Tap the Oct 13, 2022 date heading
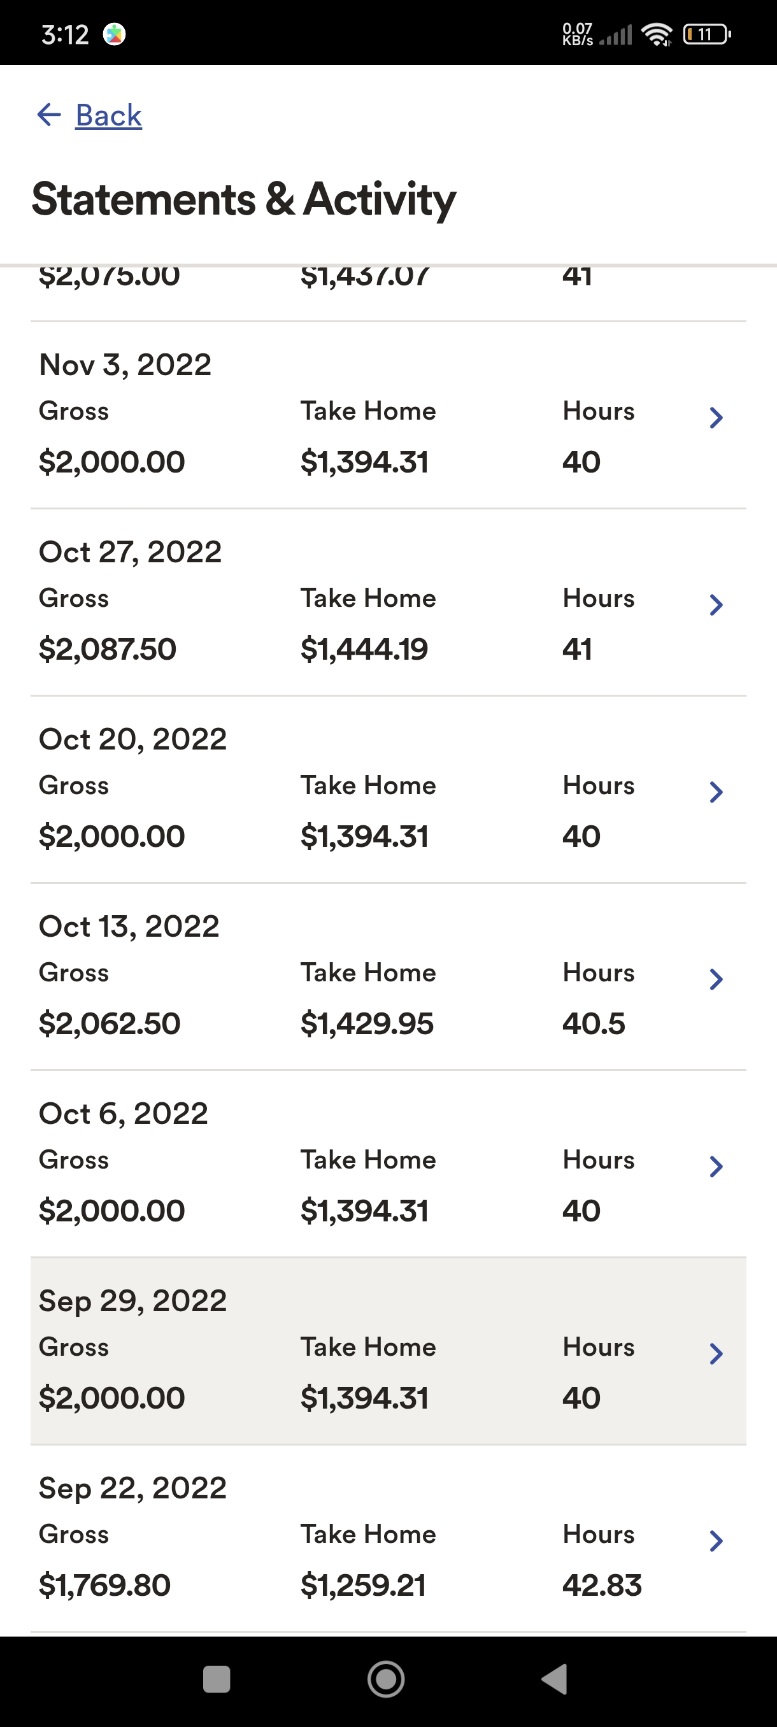Viewport: 777px width, 1727px height. (x=129, y=927)
